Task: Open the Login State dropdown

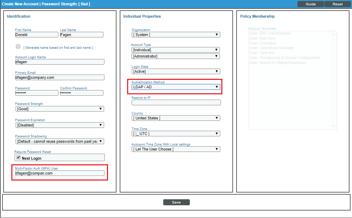Action: pyautogui.click(x=176, y=71)
